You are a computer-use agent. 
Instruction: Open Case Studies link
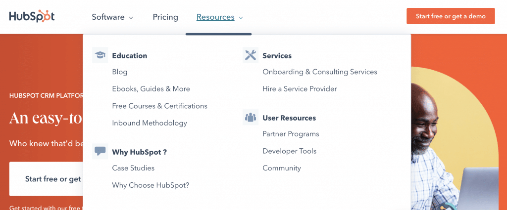pos(133,168)
